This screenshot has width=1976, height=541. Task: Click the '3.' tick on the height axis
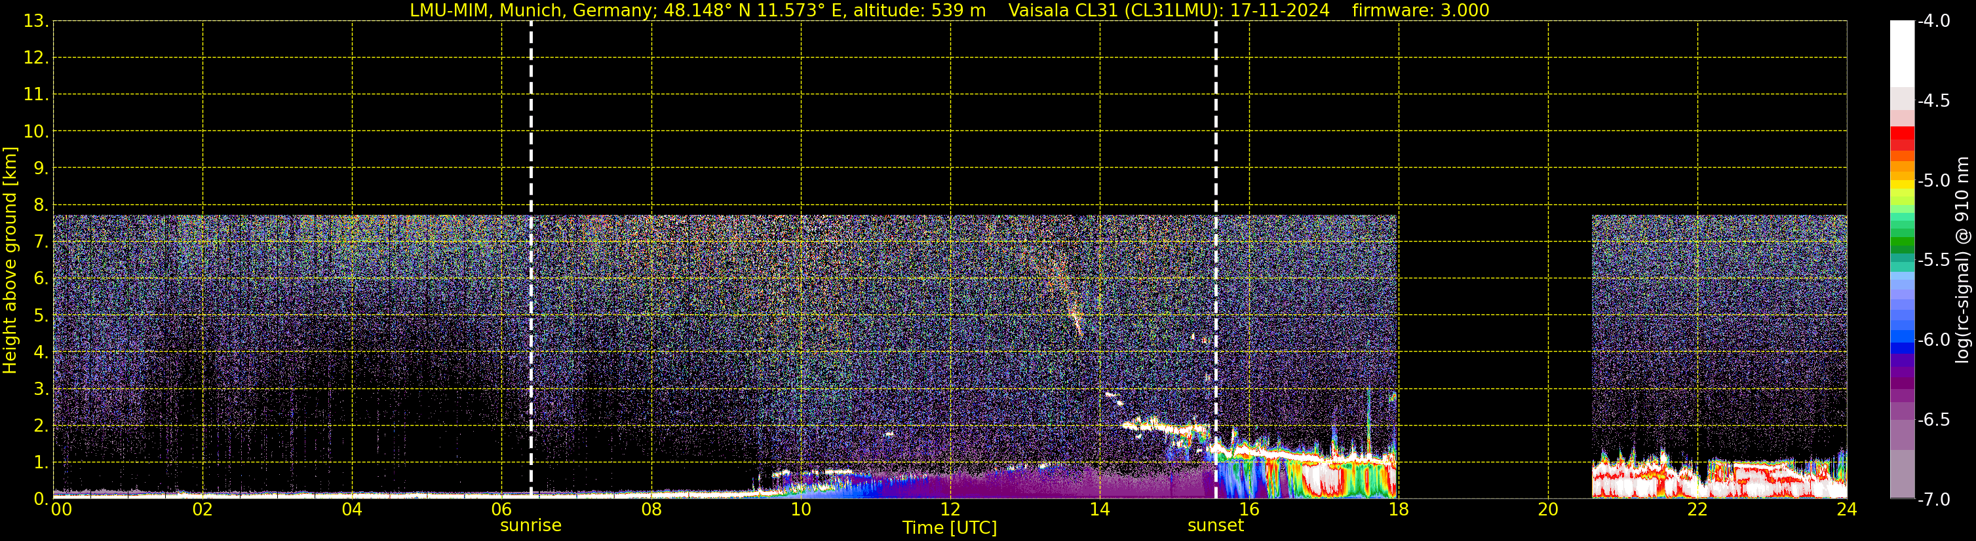[x=41, y=389]
